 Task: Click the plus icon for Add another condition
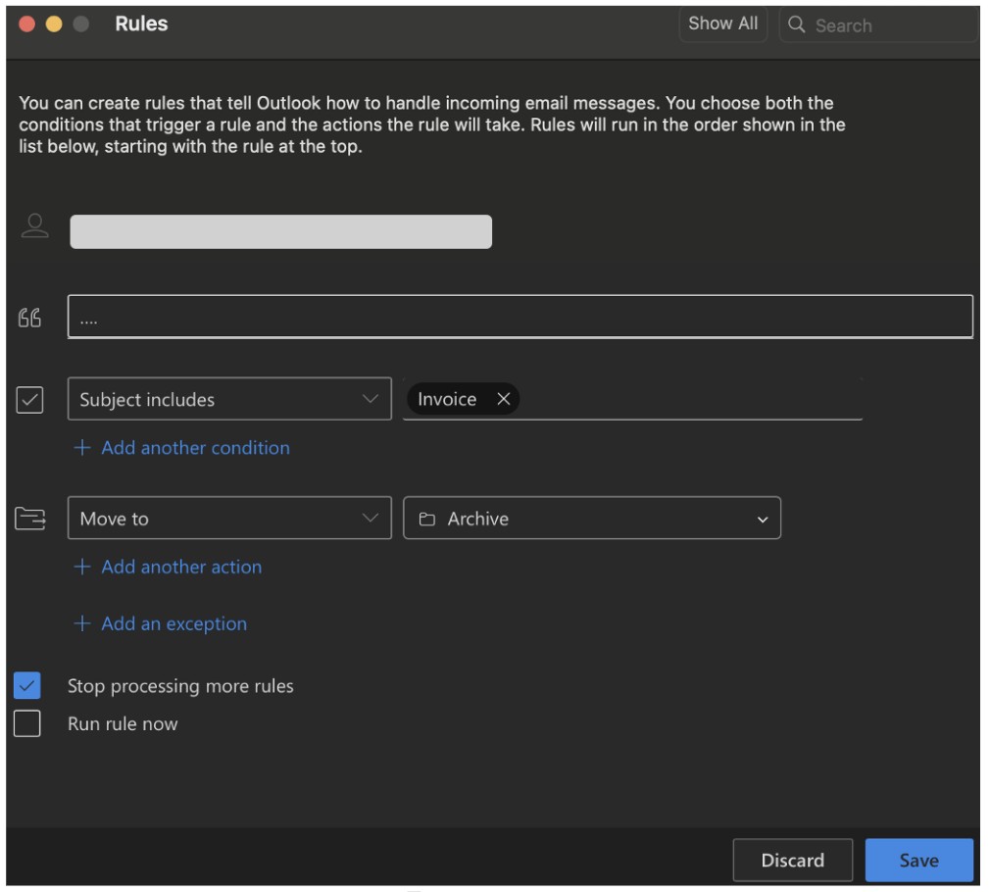point(82,448)
